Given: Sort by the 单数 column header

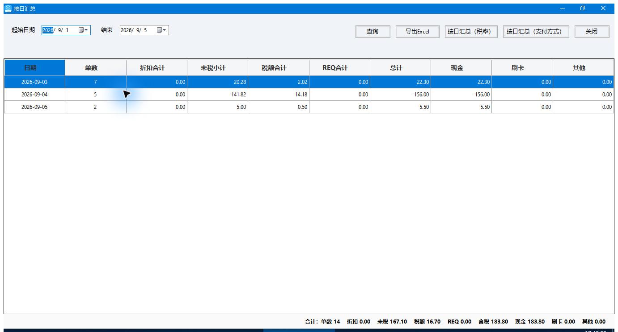Looking at the screenshot, I should [96, 68].
